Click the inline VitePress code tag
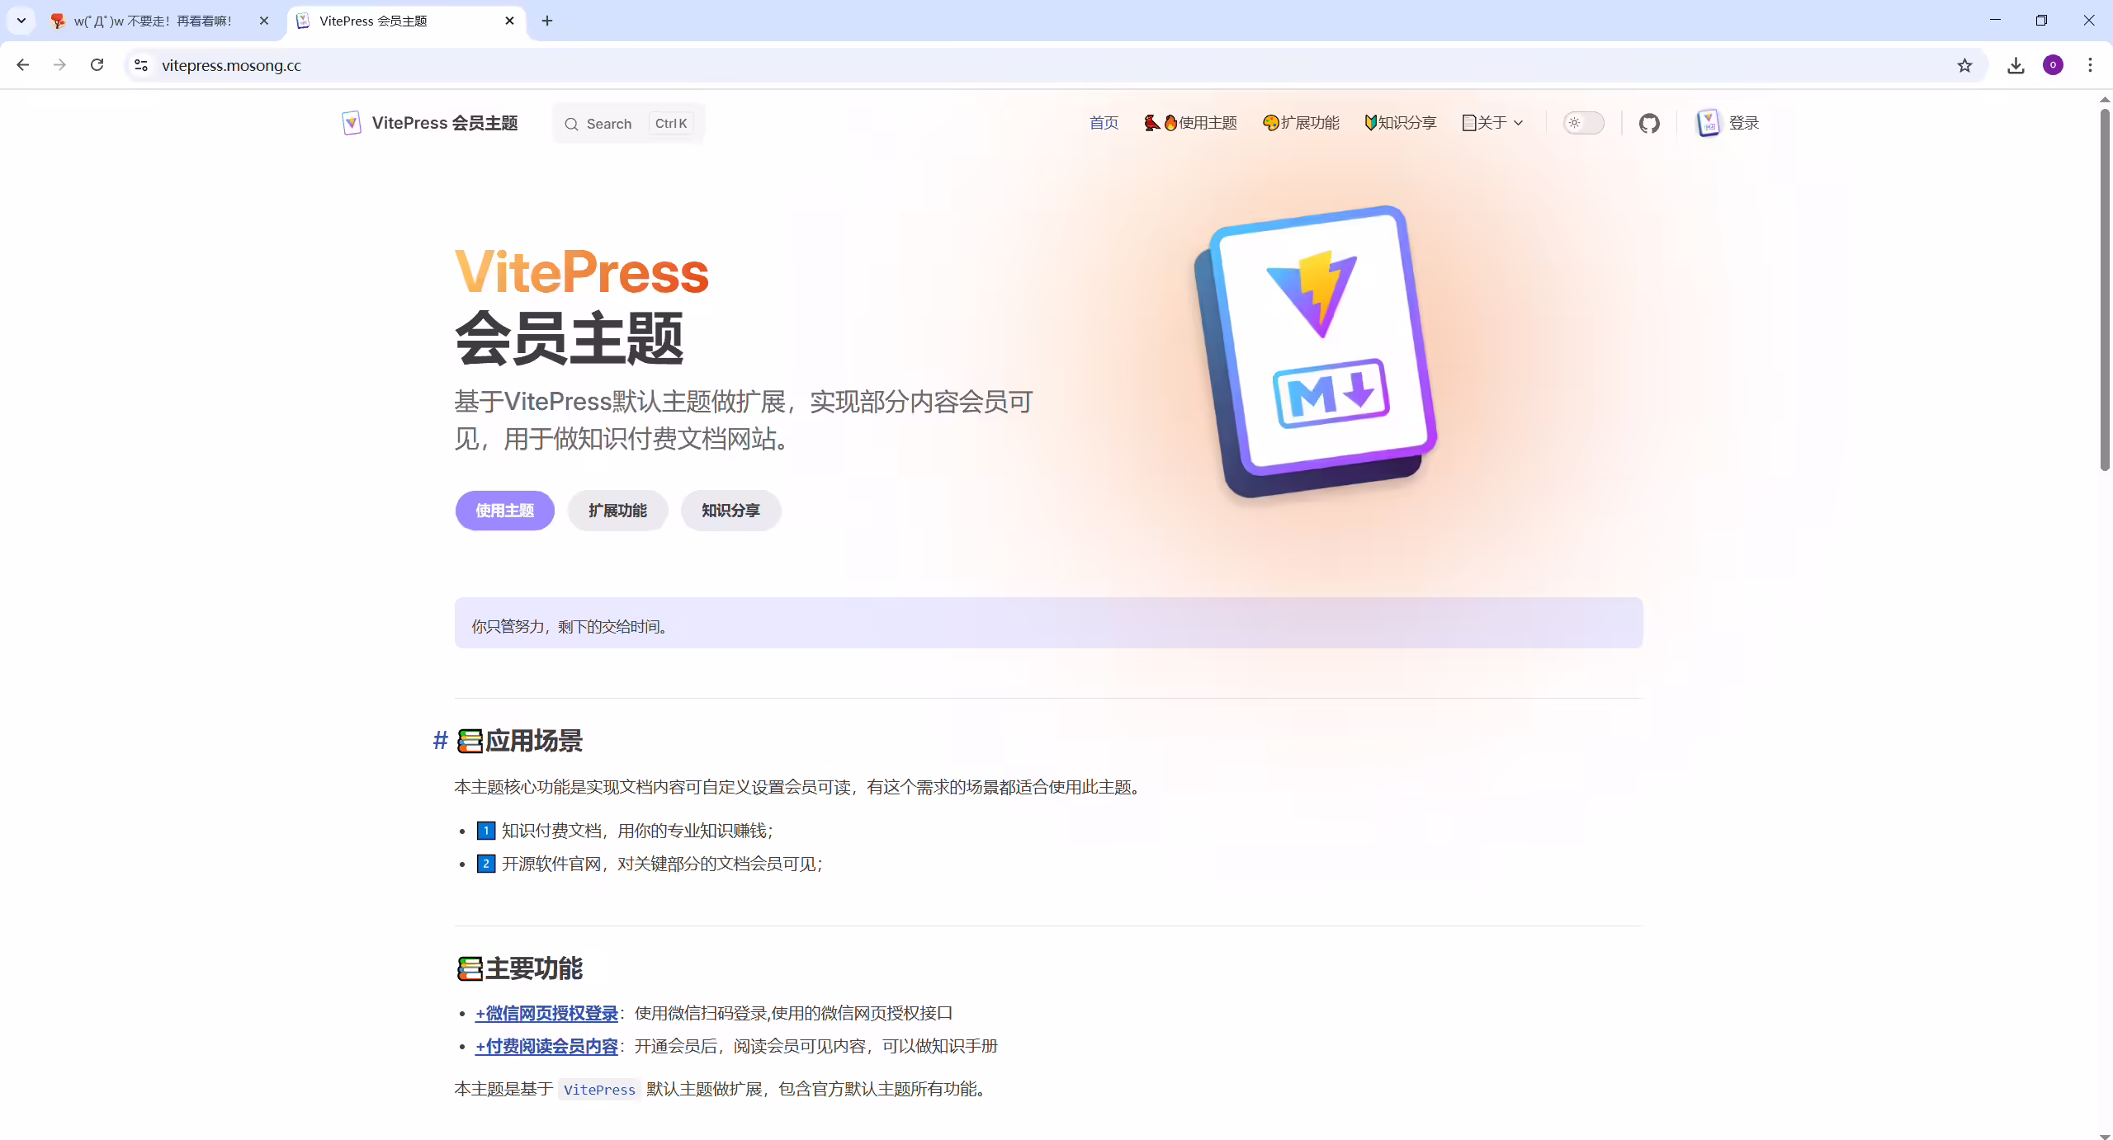 [x=599, y=1090]
